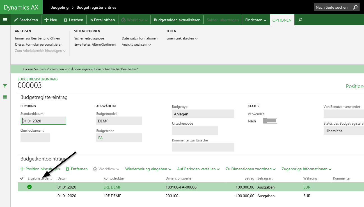Image resolution: width=364 pixels, height=207 pixels.
Task: Click Budgetsalden aktualisieren button
Action: [x=177, y=20]
